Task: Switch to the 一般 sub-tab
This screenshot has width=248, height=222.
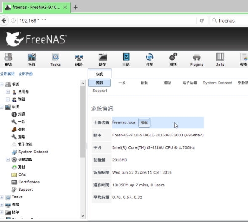Action: pyautogui.click(x=122, y=83)
